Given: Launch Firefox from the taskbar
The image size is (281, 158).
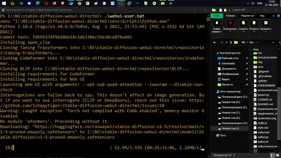Looking at the screenshot, I should (x=54, y=3).
